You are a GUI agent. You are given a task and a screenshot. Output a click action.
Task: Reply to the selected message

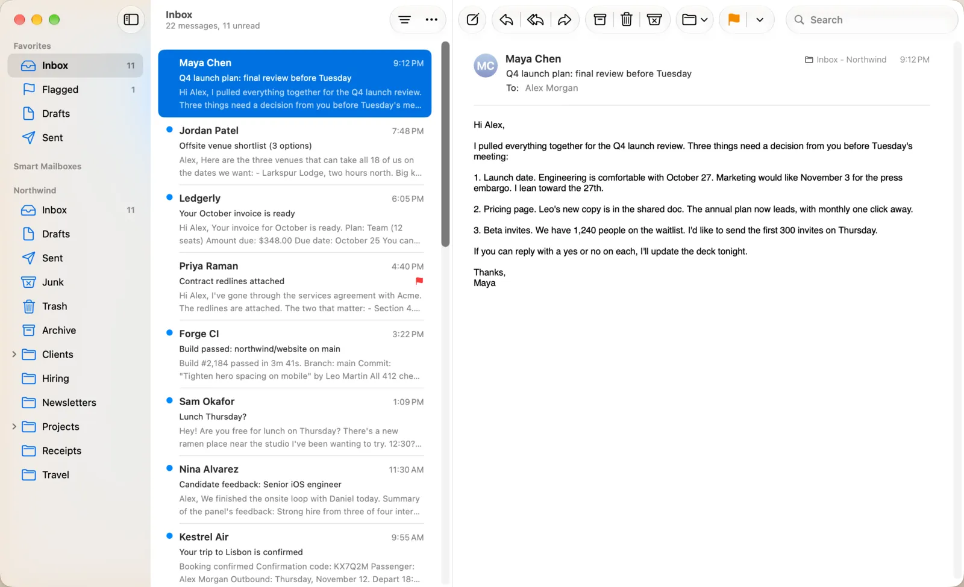(507, 20)
